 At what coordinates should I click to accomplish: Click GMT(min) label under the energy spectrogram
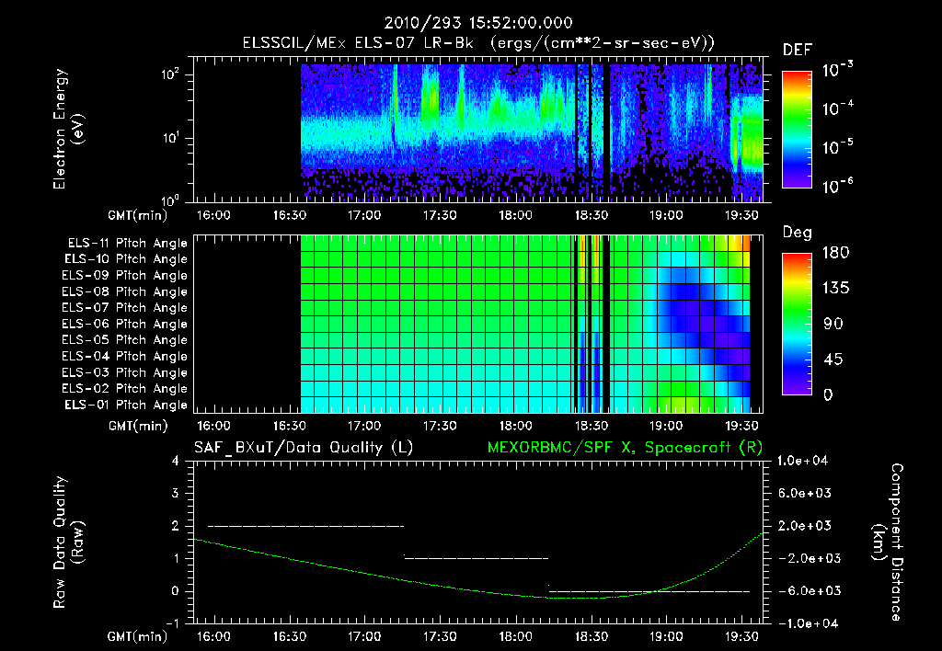[137, 215]
